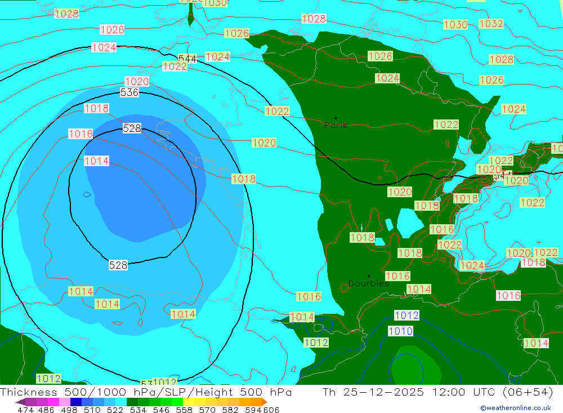Click the 534 value in the legend
This screenshot has width=563, height=413.
click(x=138, y=410)
